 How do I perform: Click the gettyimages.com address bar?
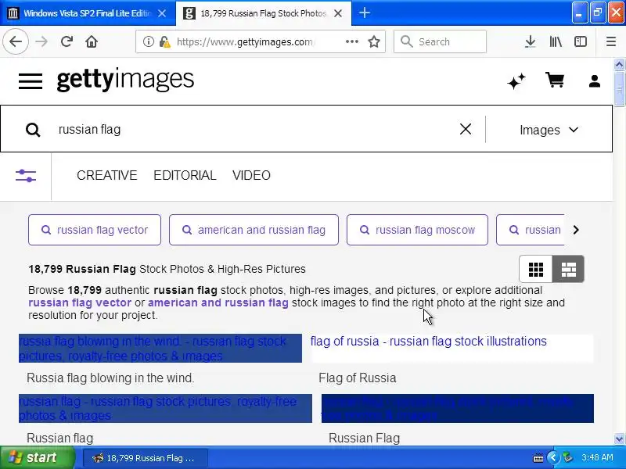click(x=244, y=41)
